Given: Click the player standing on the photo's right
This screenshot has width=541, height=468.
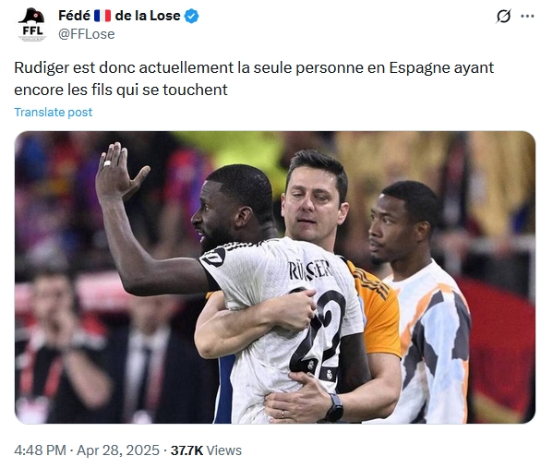Looking at the screenshot, I should click(419, 302).
